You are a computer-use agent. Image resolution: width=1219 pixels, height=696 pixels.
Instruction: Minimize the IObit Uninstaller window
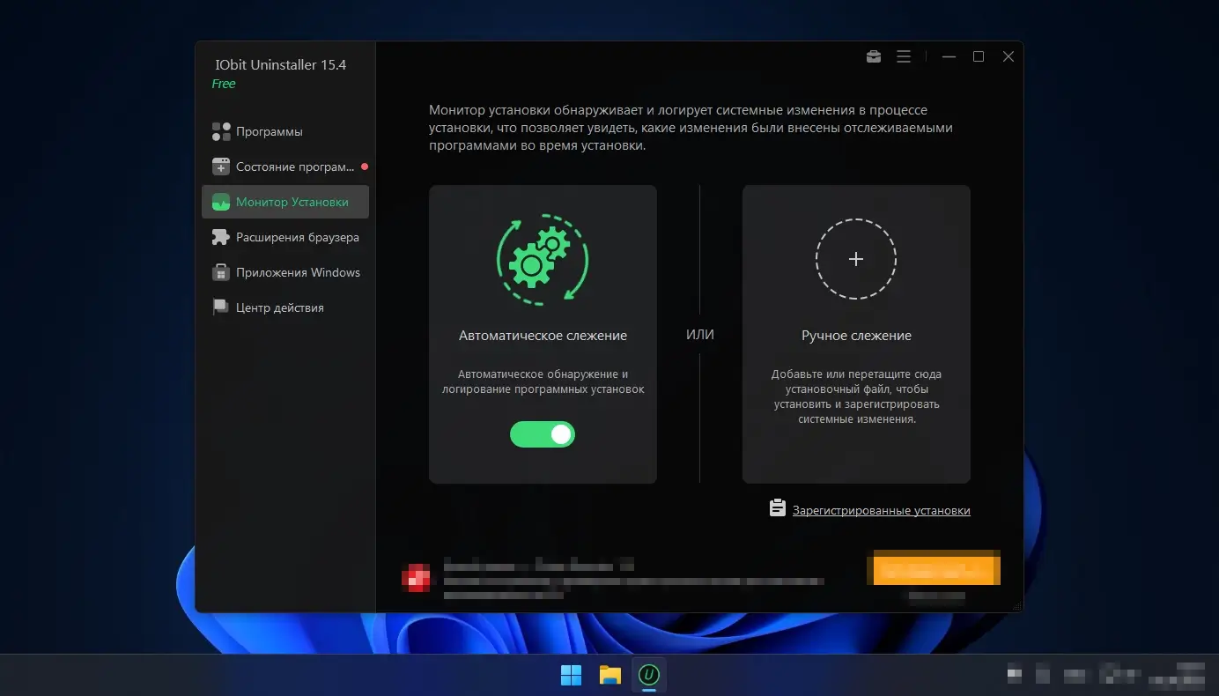click(949, 56)
